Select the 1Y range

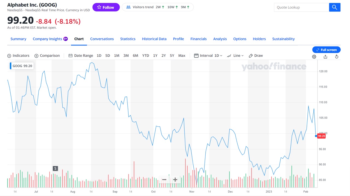tap(155, 56)
